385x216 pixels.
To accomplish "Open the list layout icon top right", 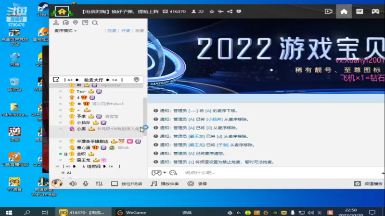I will click(x=359, y=11).
